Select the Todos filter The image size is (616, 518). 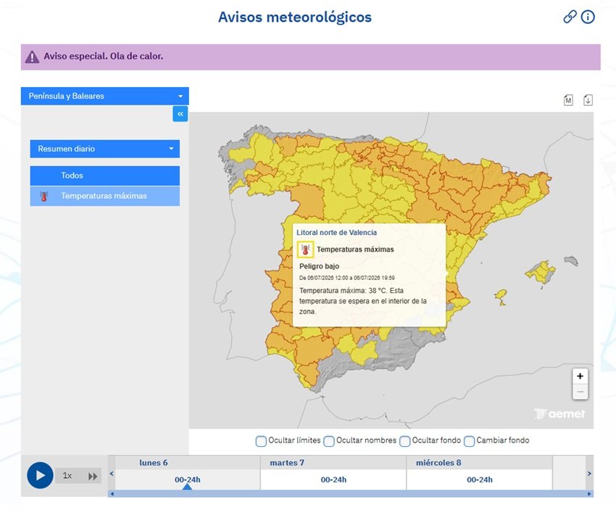(x=105, y=176)
